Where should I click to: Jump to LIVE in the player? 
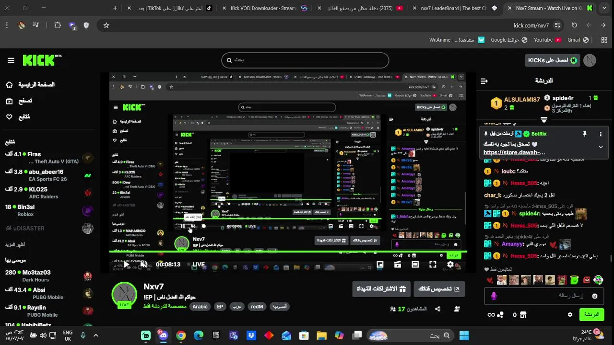(x=196, y=264)
